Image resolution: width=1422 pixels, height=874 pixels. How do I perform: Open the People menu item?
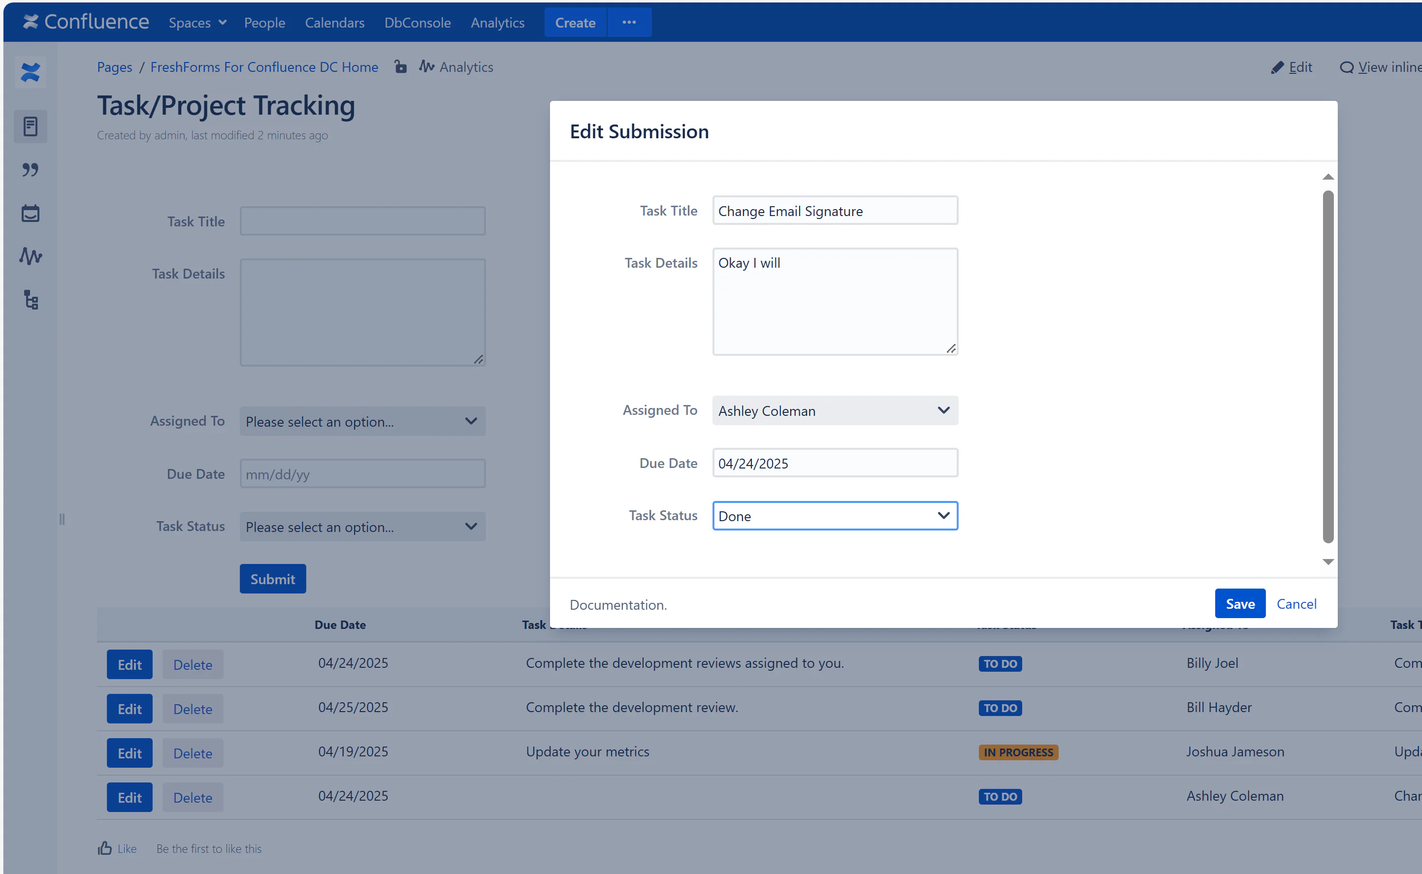(264, 23)
